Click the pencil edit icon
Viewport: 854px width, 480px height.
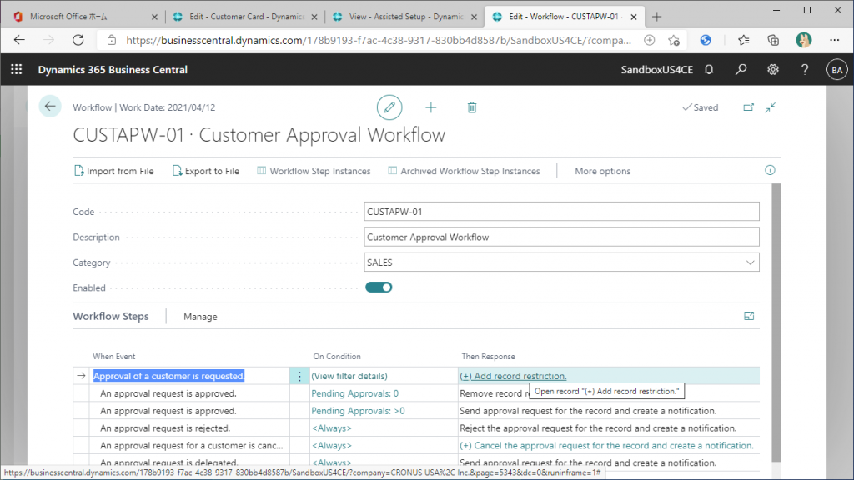coord(389,107)
